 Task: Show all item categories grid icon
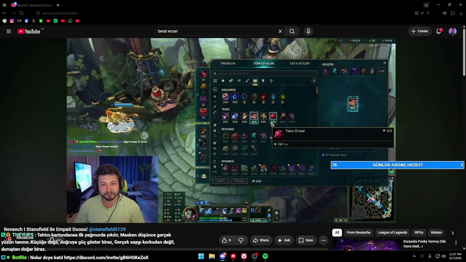pyautogui.click(x=215, y=81)
